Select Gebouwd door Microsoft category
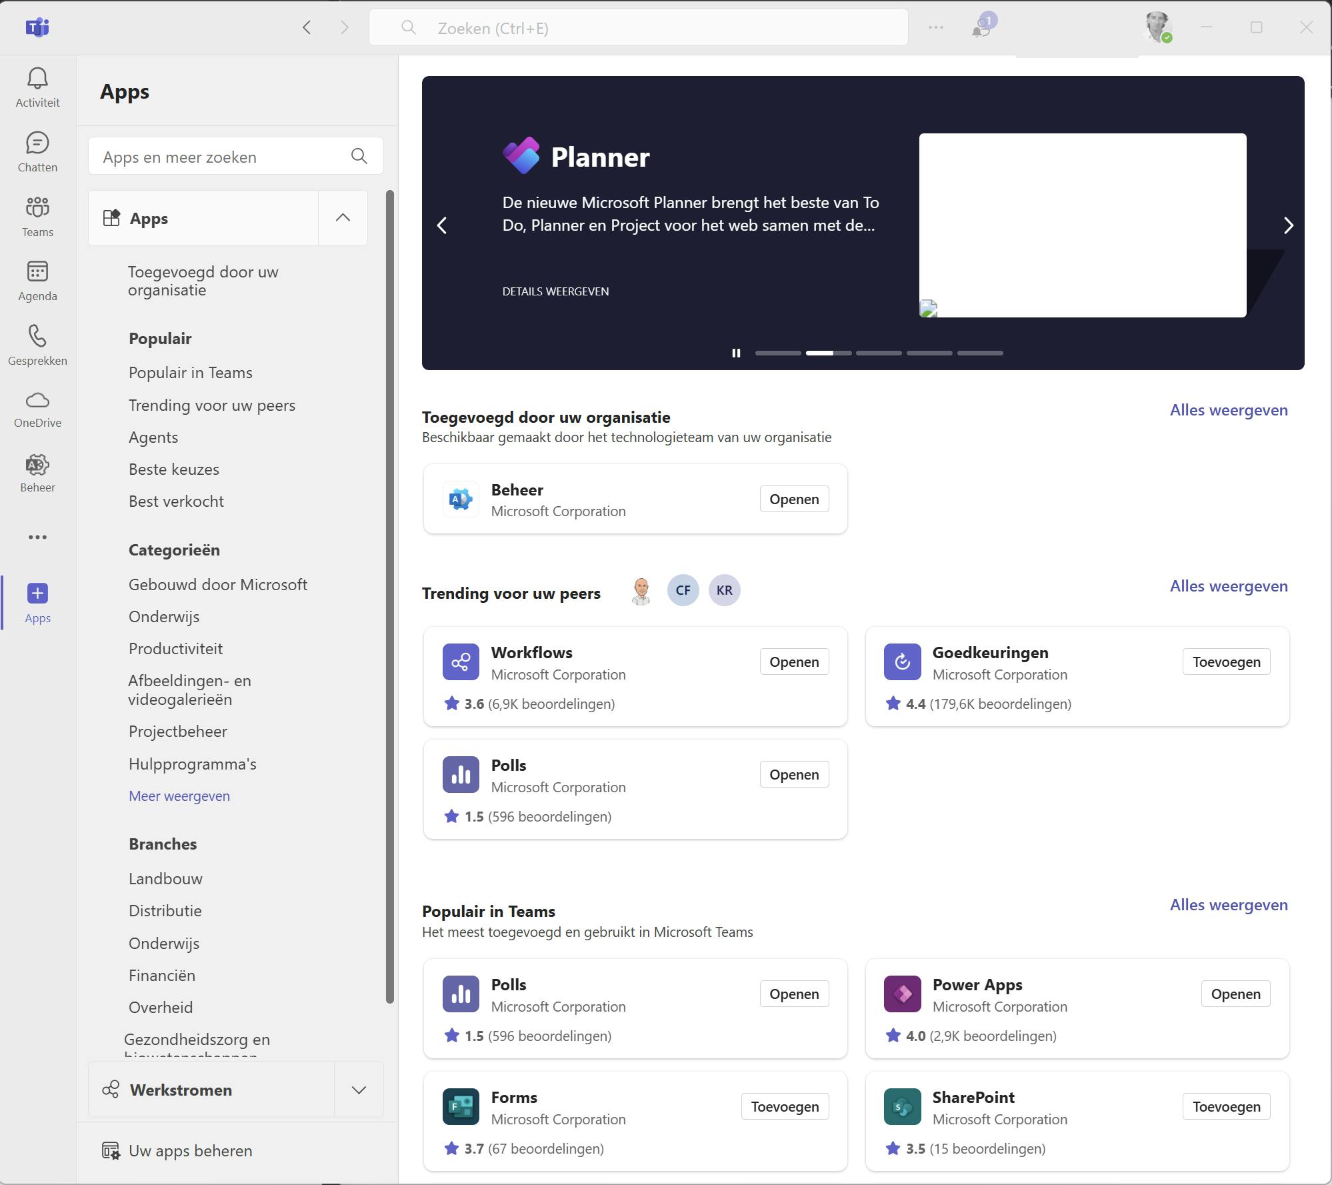Image resolution: width=1332 pixels, height=1185 pixels. pyautogui.click(x=217, y=585)
